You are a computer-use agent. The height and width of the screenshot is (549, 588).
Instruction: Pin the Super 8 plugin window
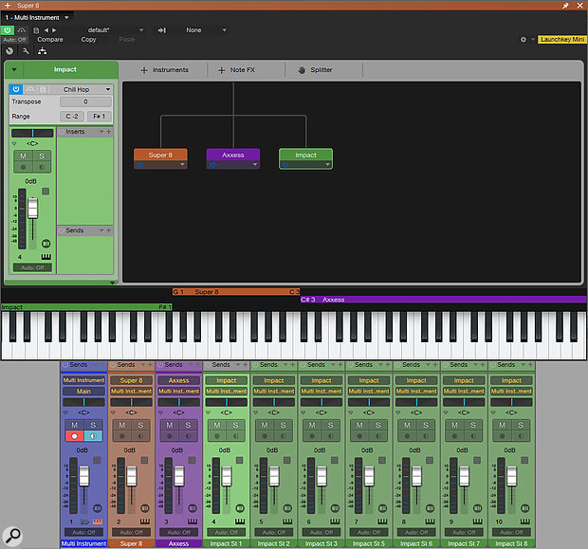point(565,6)
